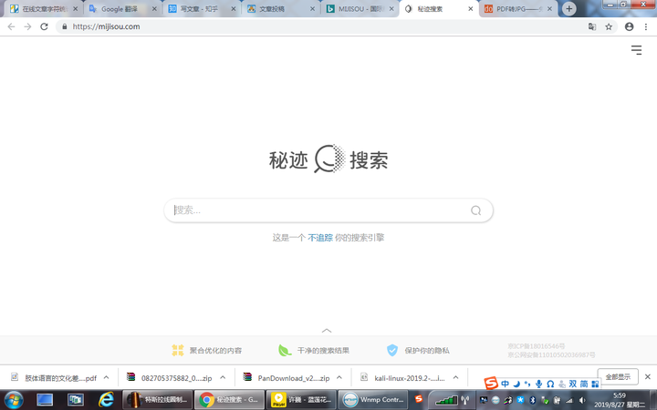Switch to the 文章投稿 tab
The height and width of the screenshot is (410, 657).
click(281, 9)
